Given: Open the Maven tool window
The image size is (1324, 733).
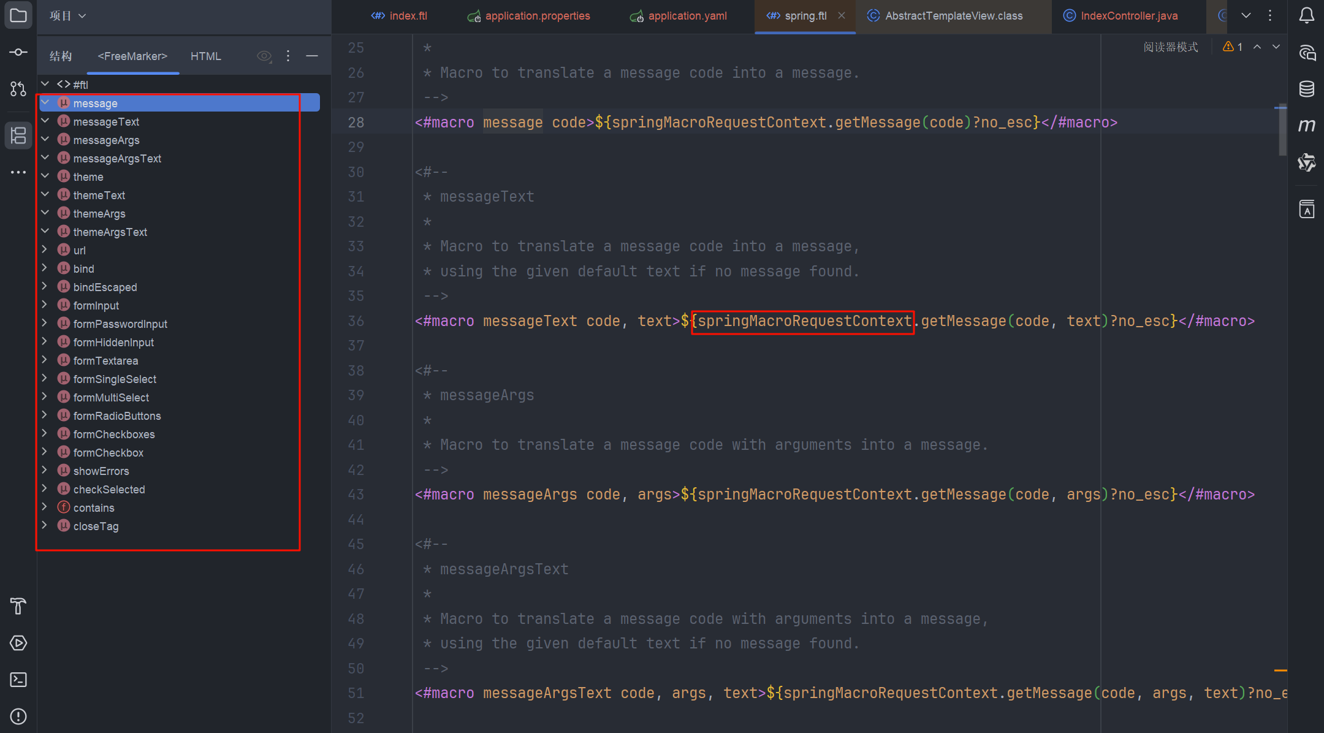Looking at the screenshot, I should [x=1306, y=126].
